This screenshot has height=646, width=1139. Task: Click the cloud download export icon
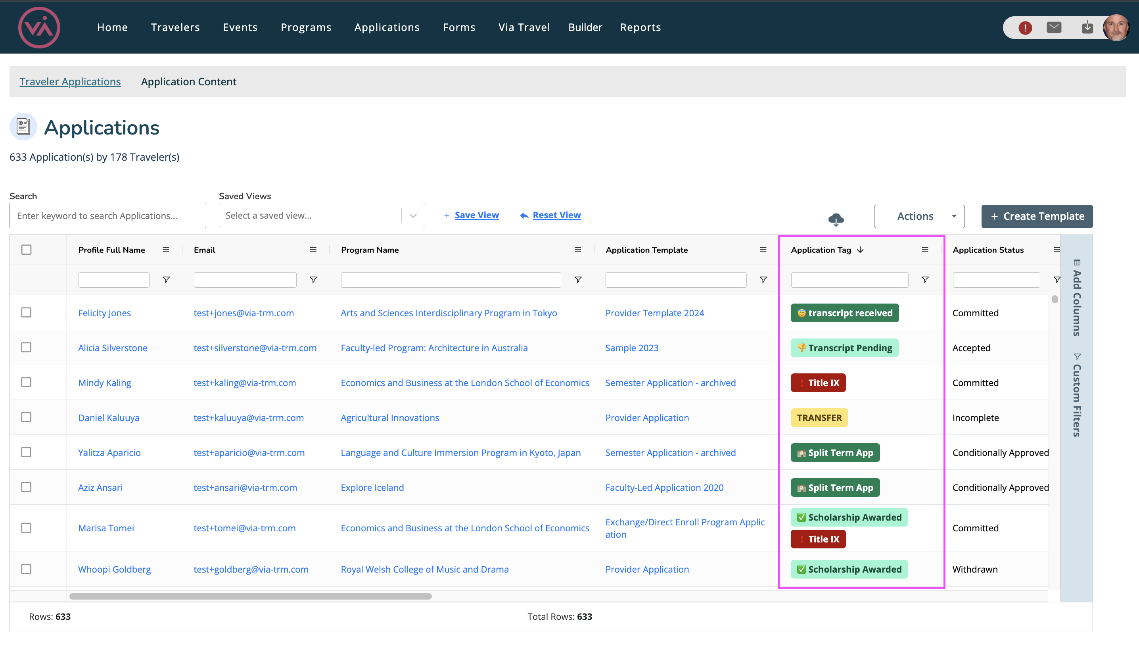pyautogui.click(x=836, y=219)
